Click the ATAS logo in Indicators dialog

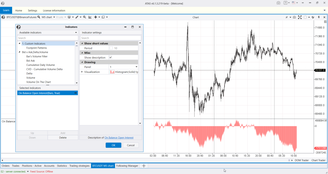[18, 27]
